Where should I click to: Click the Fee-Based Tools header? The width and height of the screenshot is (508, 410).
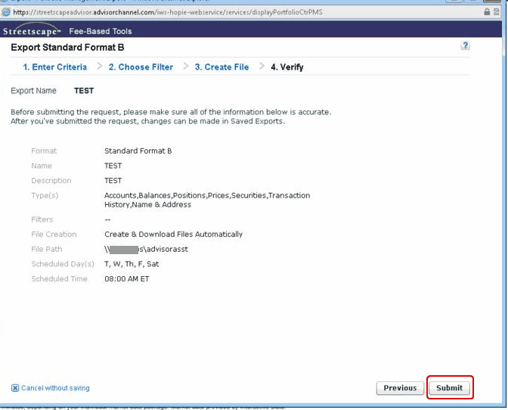[101, 31]
